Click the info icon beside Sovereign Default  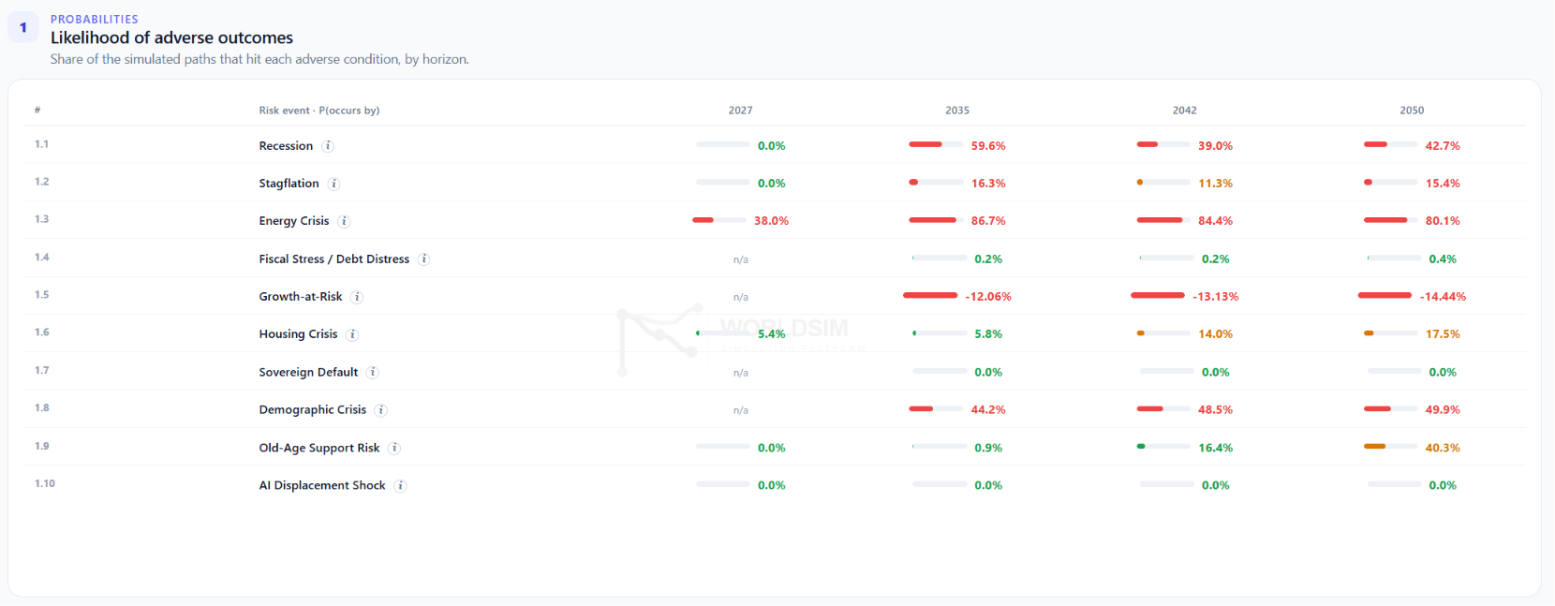[x=372, y=373]
